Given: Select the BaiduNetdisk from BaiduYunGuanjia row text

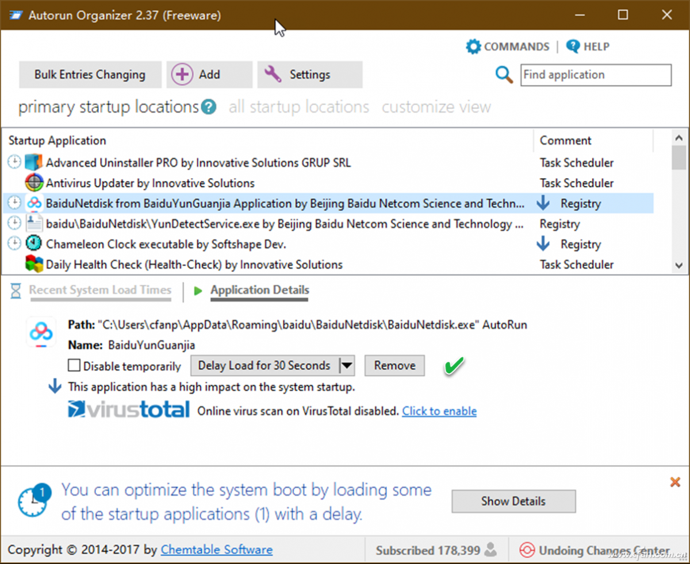Looking at the screenshot, I should coord(285,203).
